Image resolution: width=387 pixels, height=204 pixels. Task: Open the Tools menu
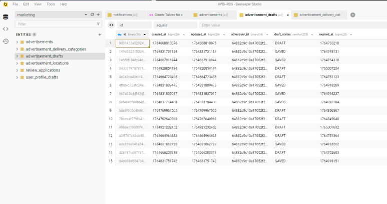(x=51, y=4)
